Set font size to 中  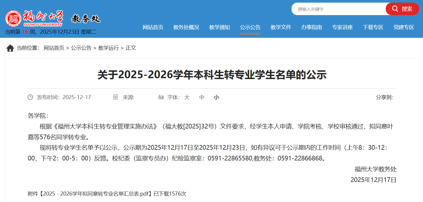(202, 97)
